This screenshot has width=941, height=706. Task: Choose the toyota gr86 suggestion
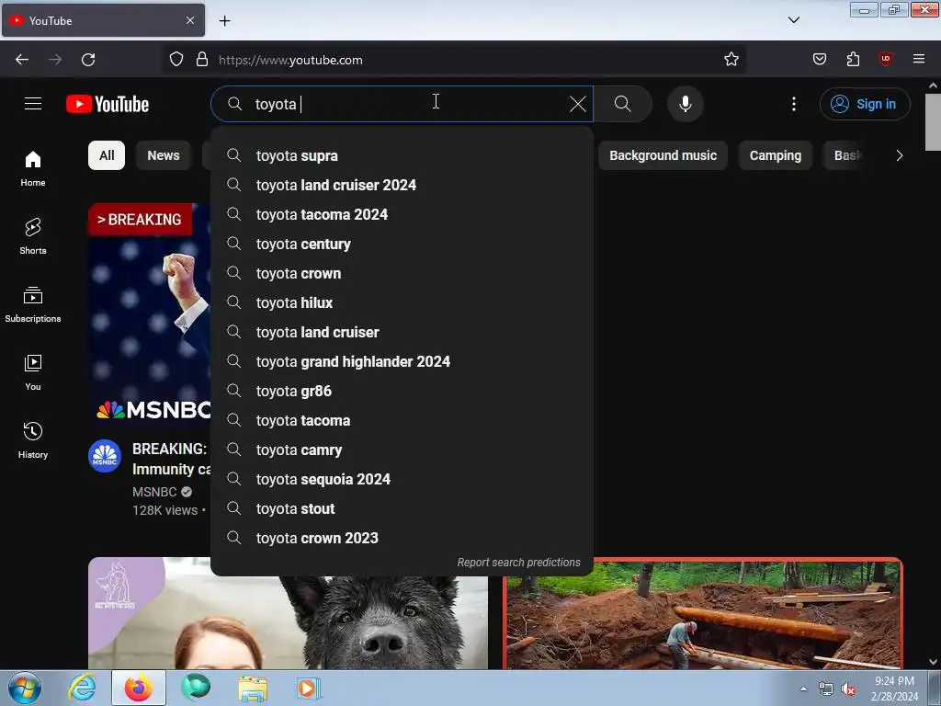pos(402,391)
